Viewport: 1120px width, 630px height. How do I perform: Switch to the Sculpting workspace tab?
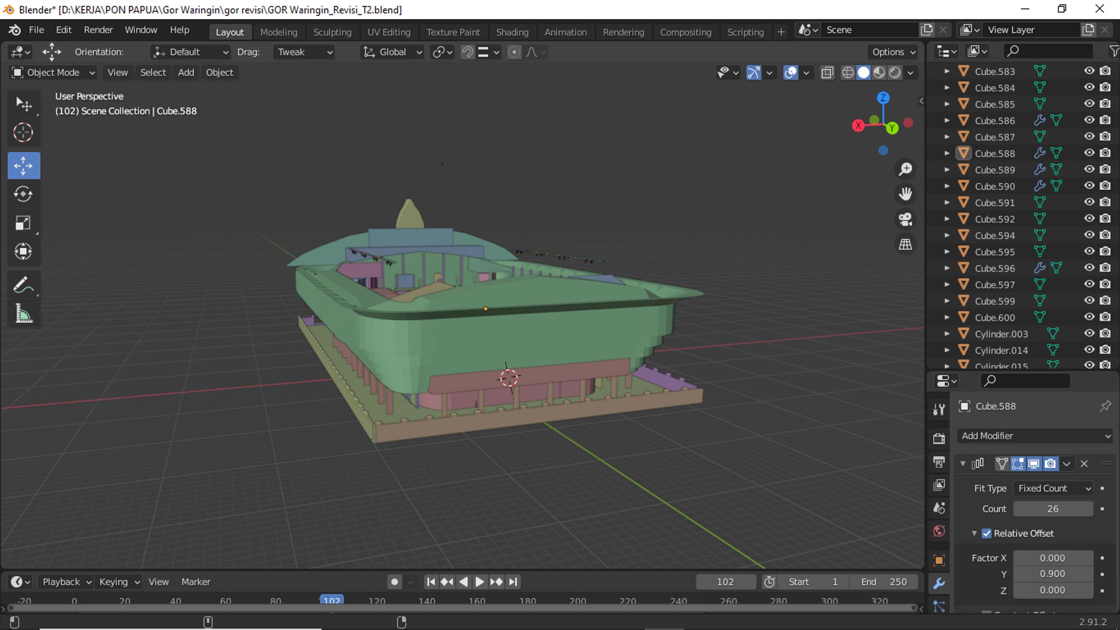[x=332, y=32]
